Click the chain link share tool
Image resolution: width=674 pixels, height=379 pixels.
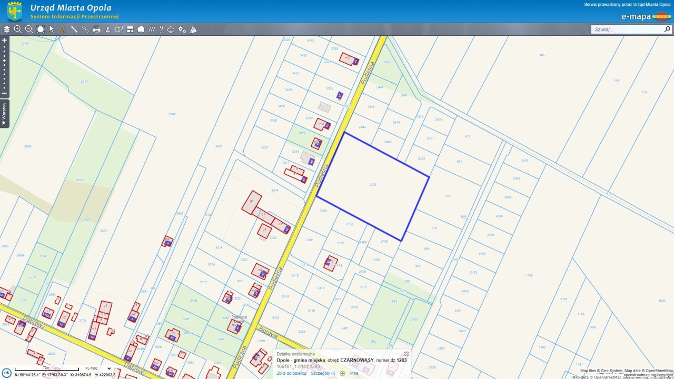click(x=85, y=29)
